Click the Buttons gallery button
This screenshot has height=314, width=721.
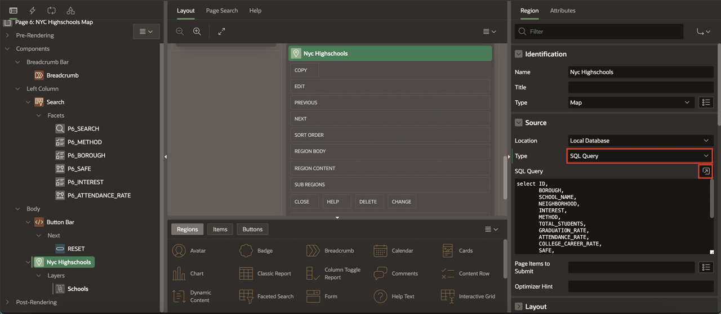click(x=252, y=229)
